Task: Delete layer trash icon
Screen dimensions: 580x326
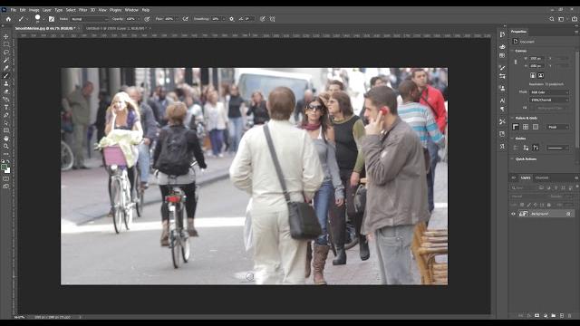Action: [x=570, y=316]
